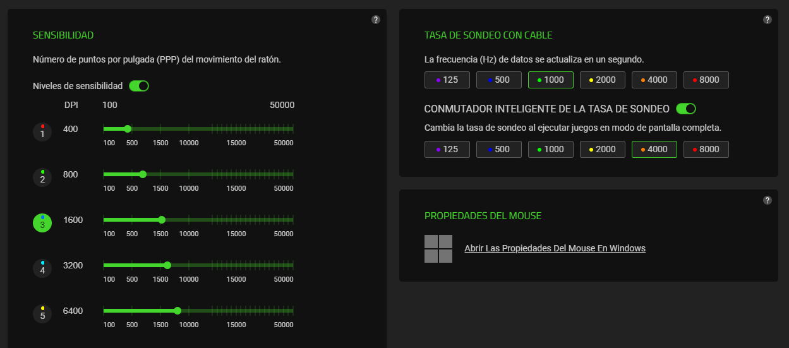
Task: Select sensitivity stage 1 circle icon
Action: pos(42,132)
